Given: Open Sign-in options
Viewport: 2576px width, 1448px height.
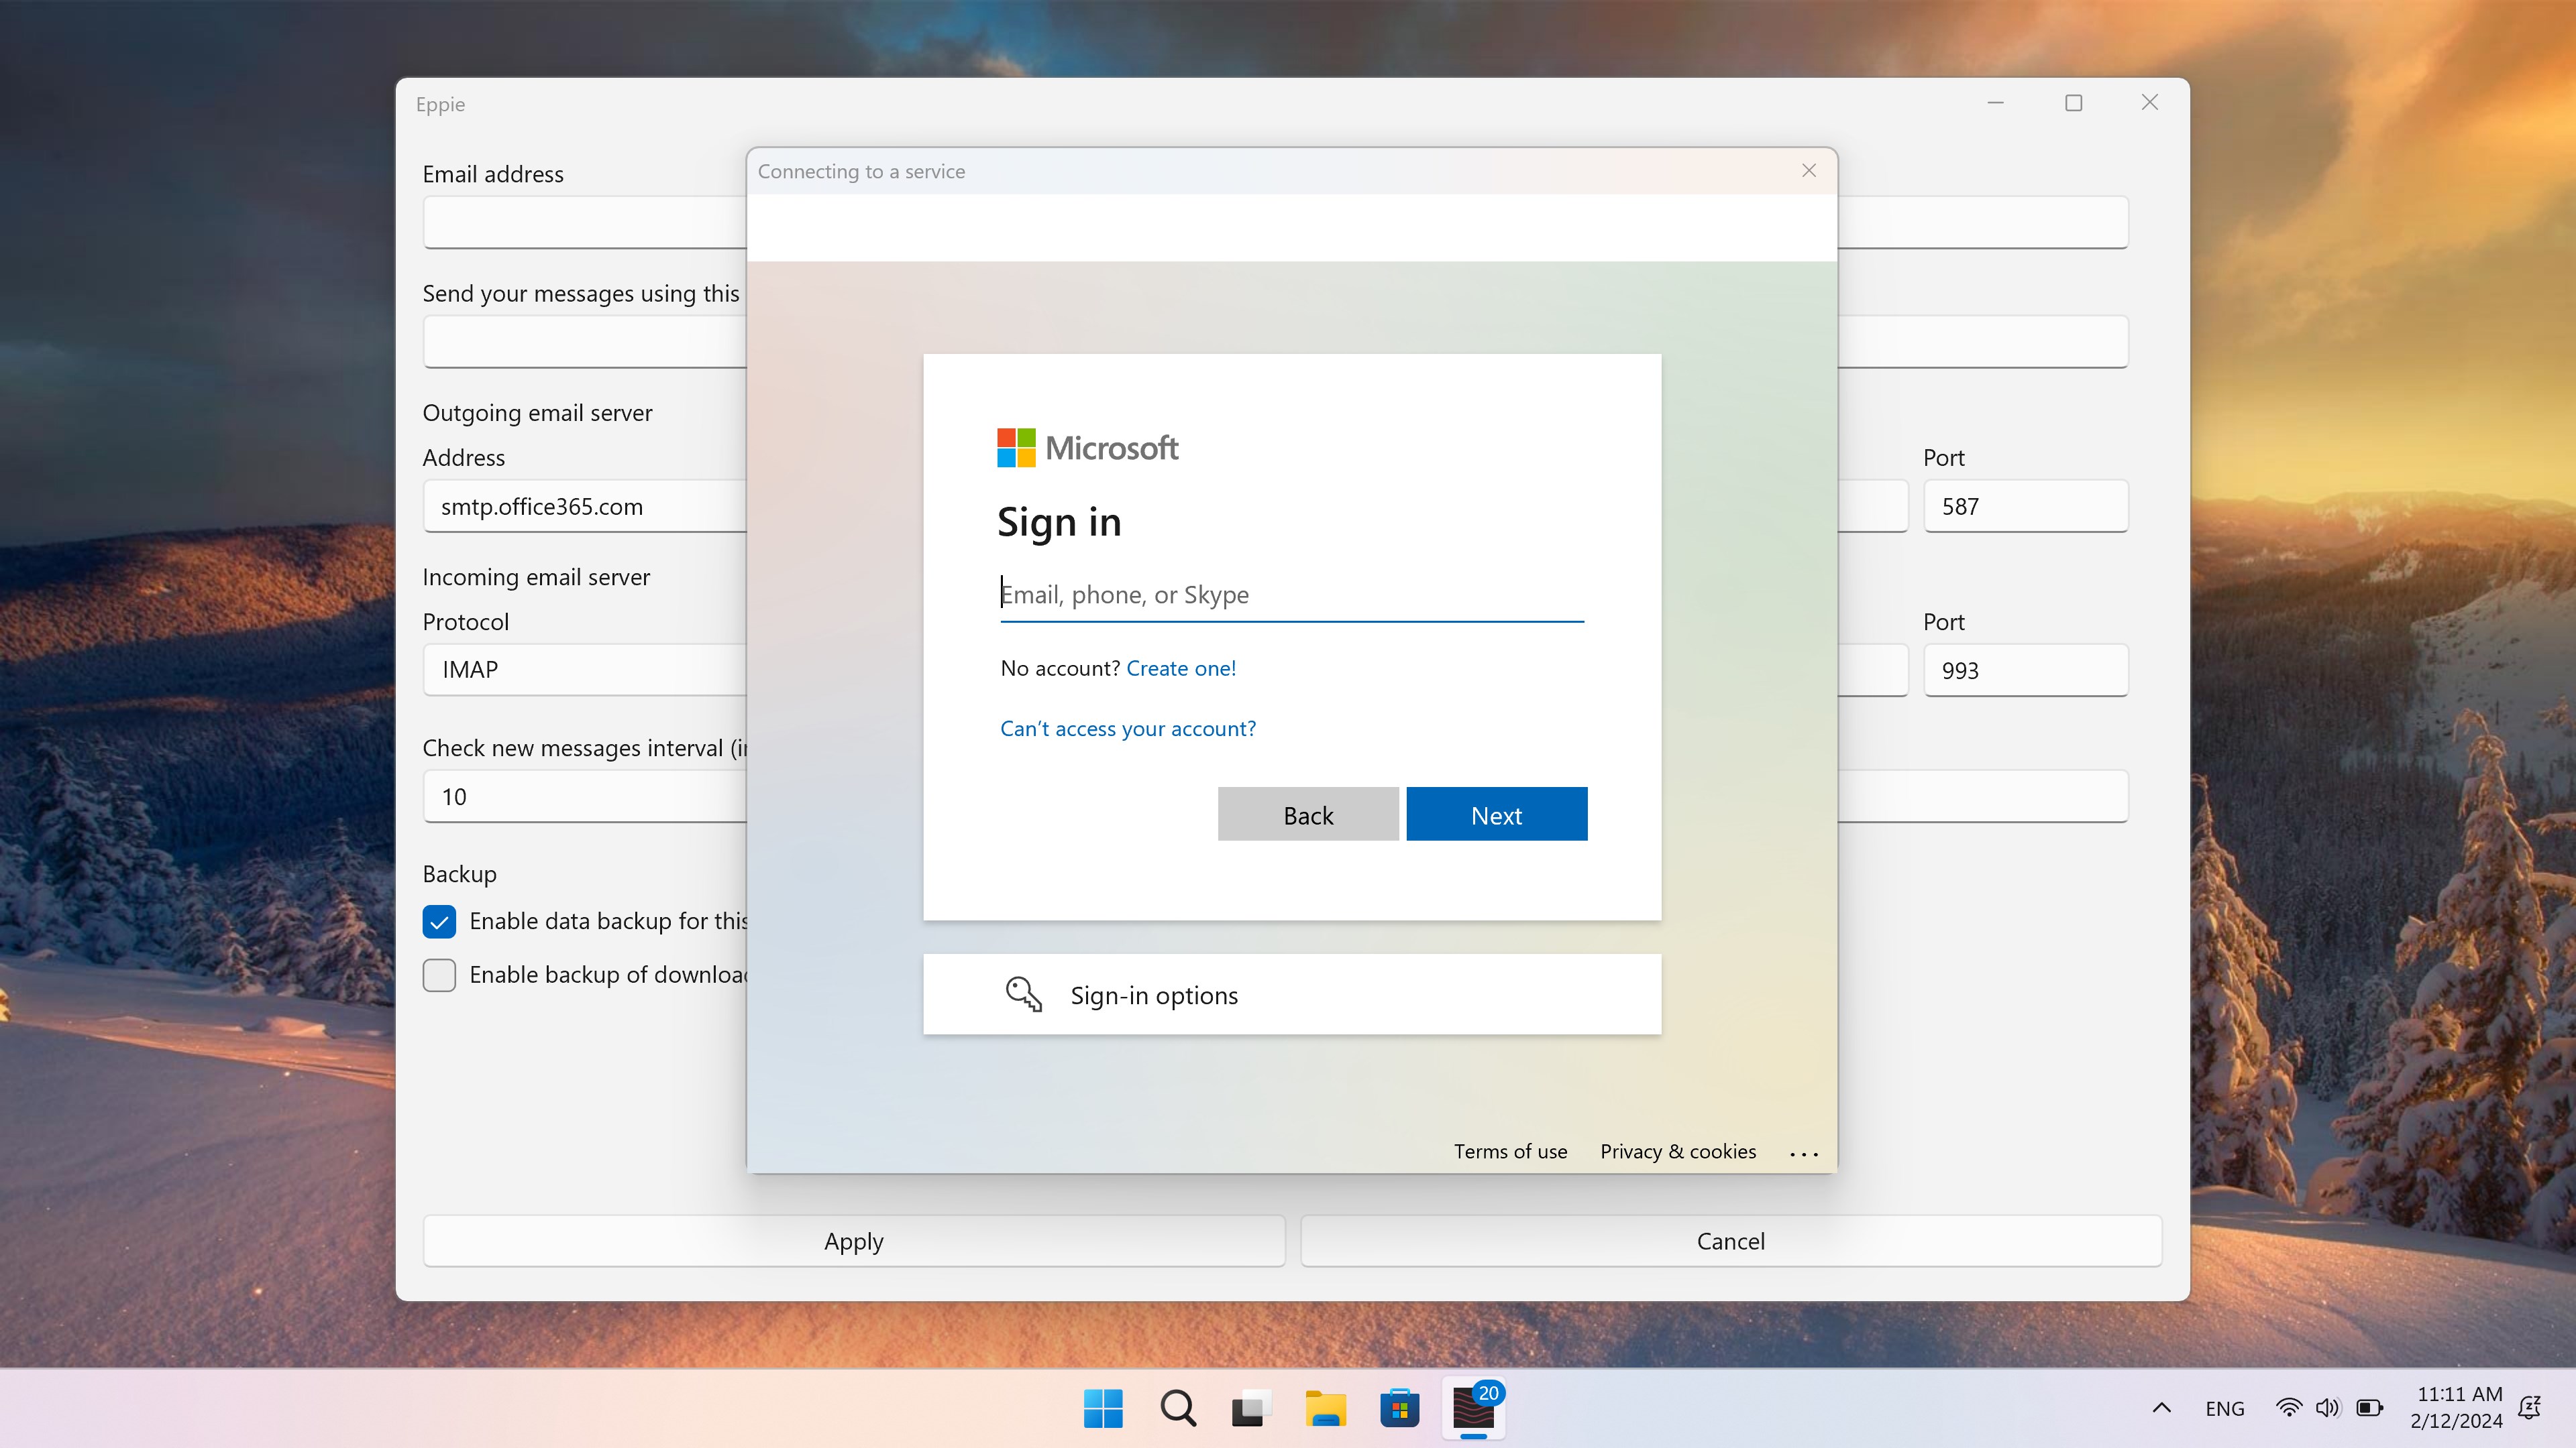Looking at the screenshot, I should point(1292,994).
